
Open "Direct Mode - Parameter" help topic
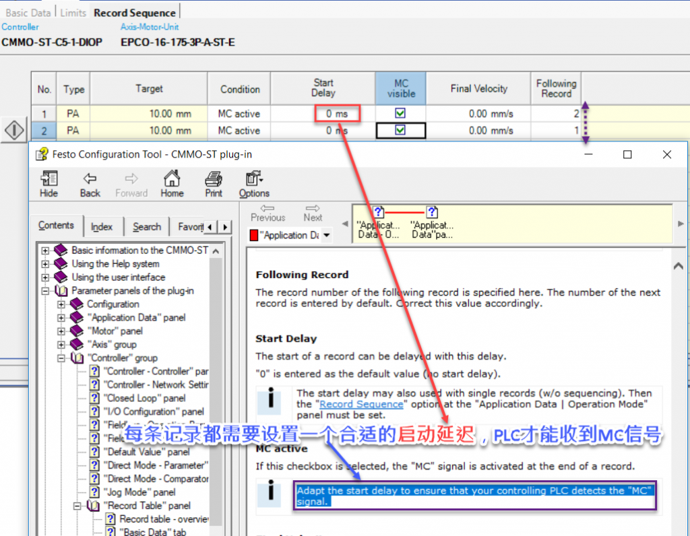click(150, 465)
